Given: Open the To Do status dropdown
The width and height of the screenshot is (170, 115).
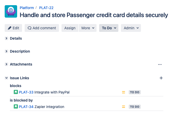Looking at the screenshot, I should (x=108, y=28).
